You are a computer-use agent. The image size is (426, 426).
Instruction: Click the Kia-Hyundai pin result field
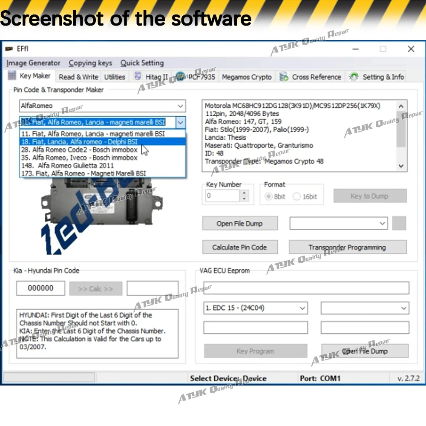pos(153,288)
